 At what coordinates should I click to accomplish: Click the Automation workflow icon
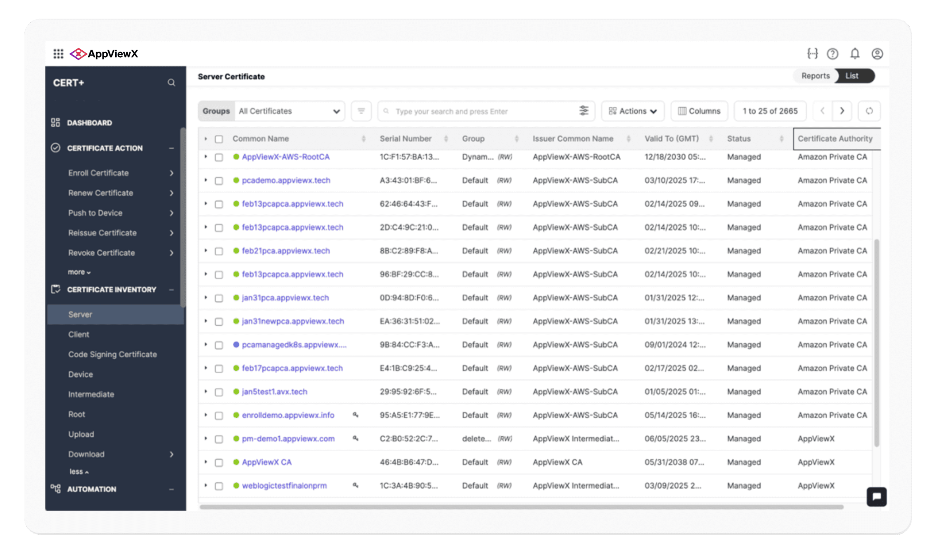tap(55, 489)
